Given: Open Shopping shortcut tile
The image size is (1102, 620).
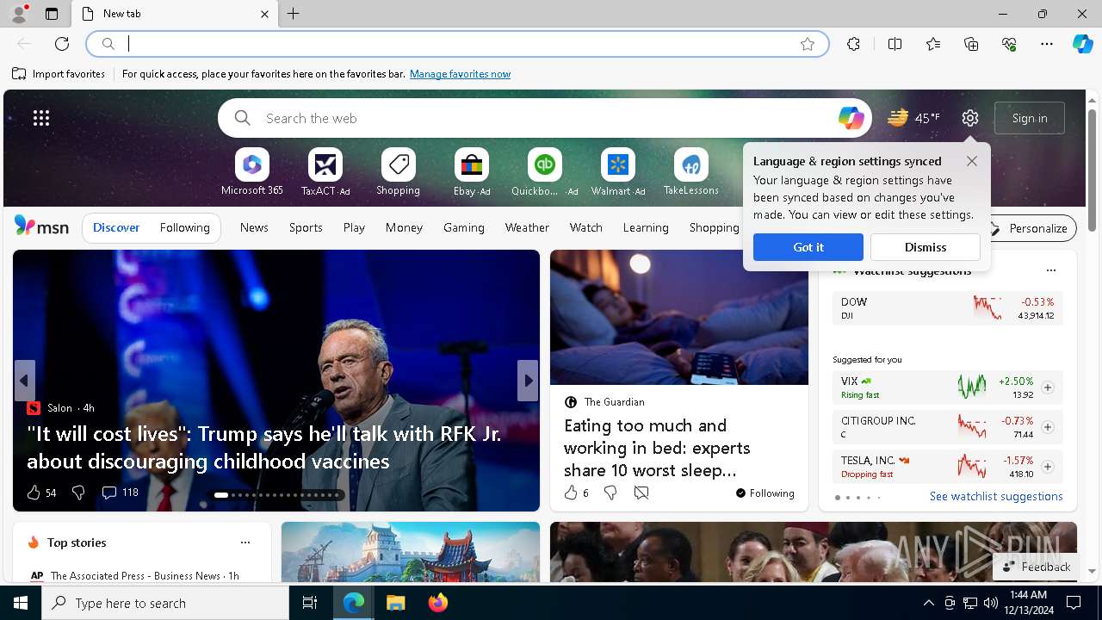Looking at the screenshot, I should point(399,172).
